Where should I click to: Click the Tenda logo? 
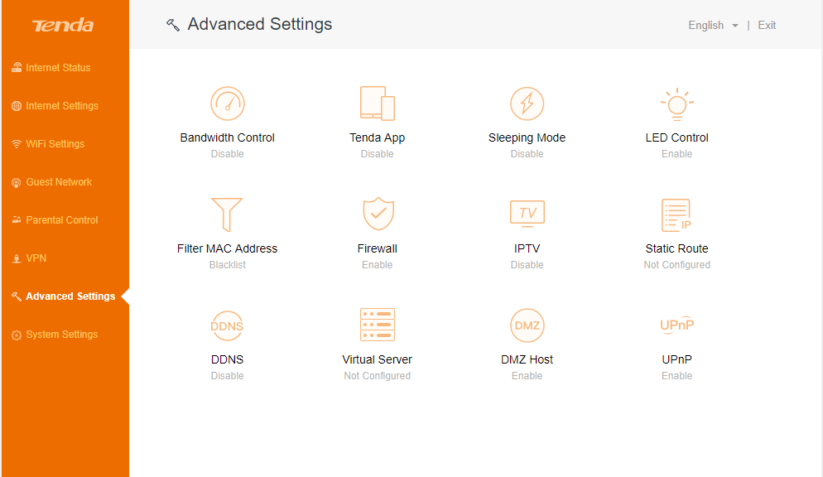point(63,25)
